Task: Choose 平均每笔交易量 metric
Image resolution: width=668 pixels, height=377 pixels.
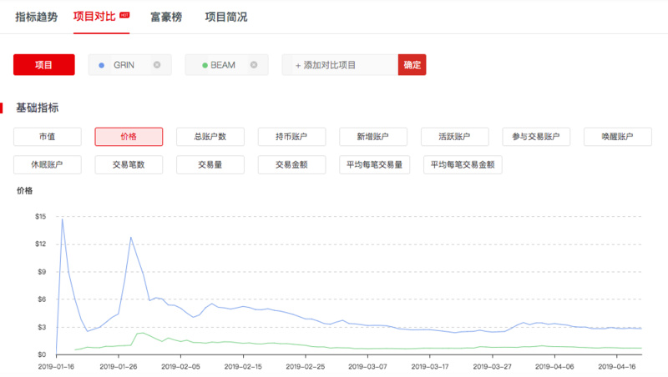Action: pos(374,164)
